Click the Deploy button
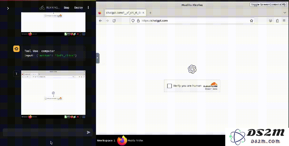 tap(78, 8)
